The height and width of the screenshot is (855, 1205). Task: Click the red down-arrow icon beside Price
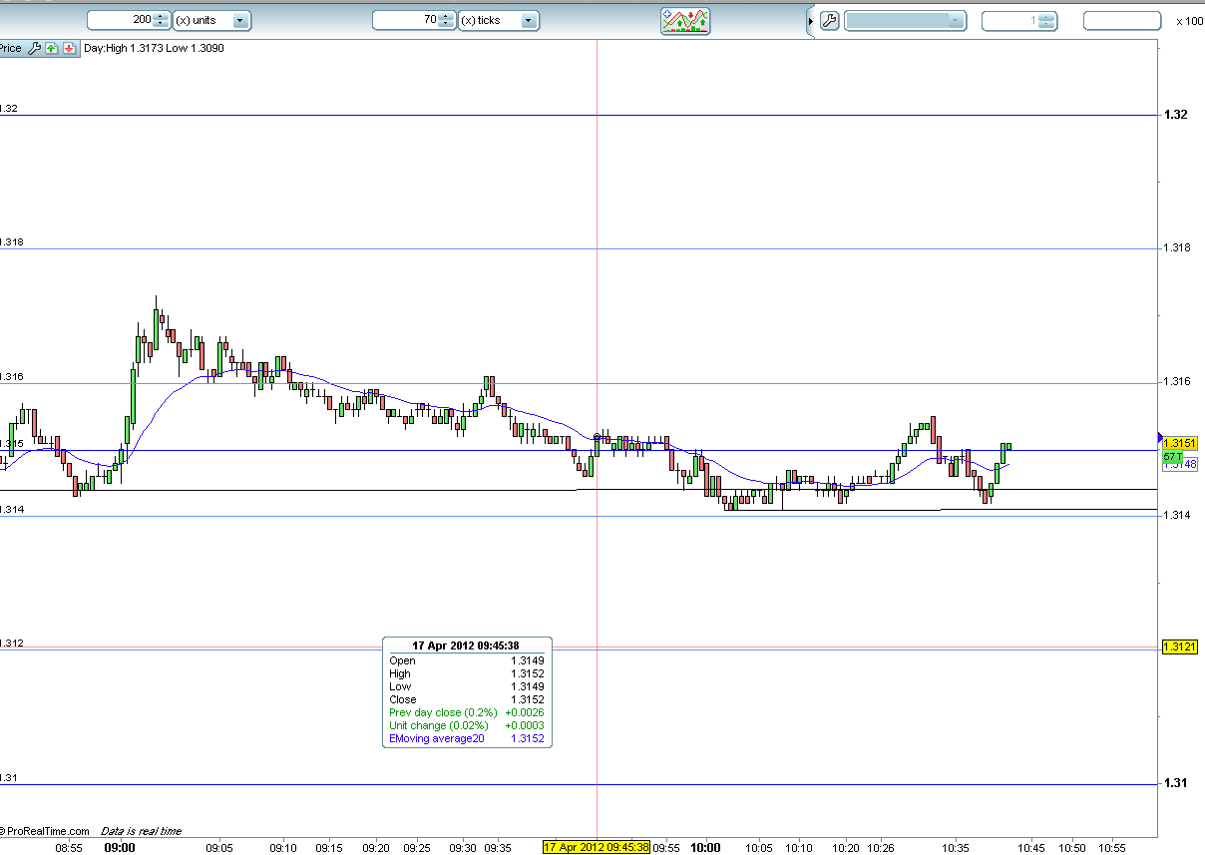(x=69, y=48)
